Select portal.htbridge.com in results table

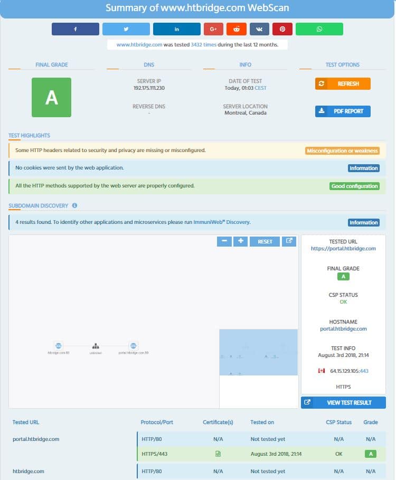(36, 439)
